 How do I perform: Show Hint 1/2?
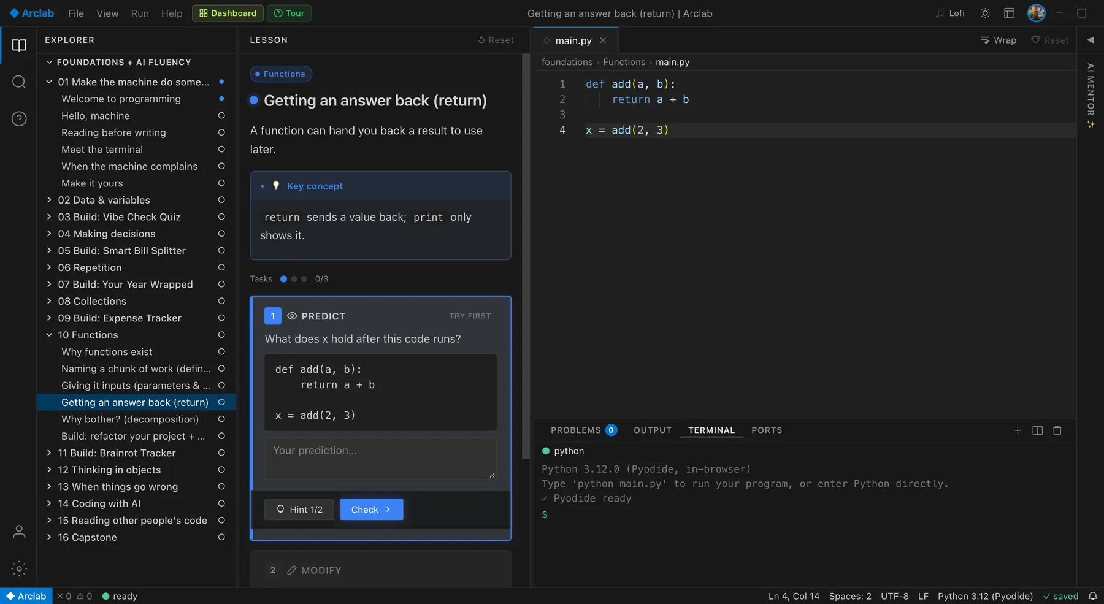pyautogui.click(x=299, y=510)
